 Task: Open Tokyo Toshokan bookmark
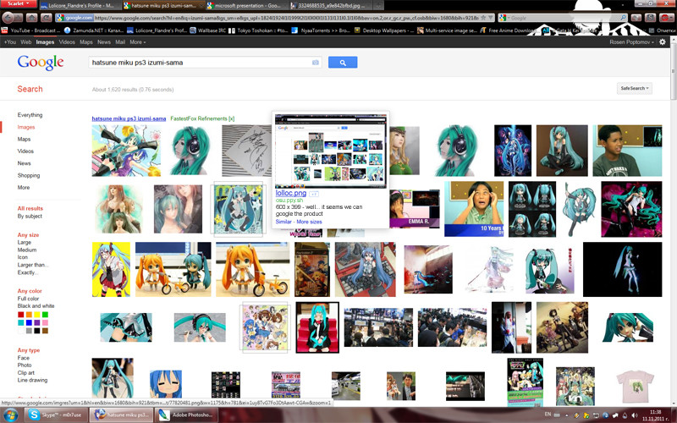click(259, 30)
